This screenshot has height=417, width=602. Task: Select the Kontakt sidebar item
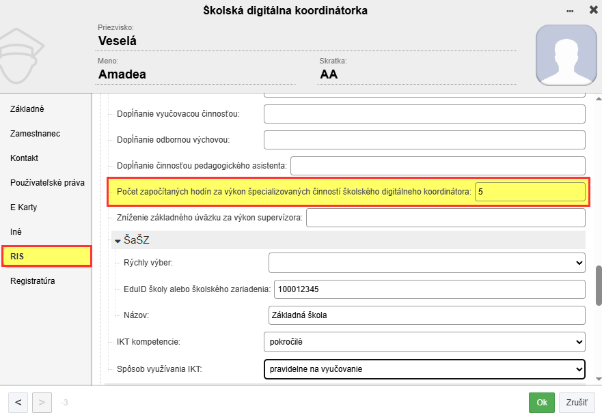[x=25, y=158]
